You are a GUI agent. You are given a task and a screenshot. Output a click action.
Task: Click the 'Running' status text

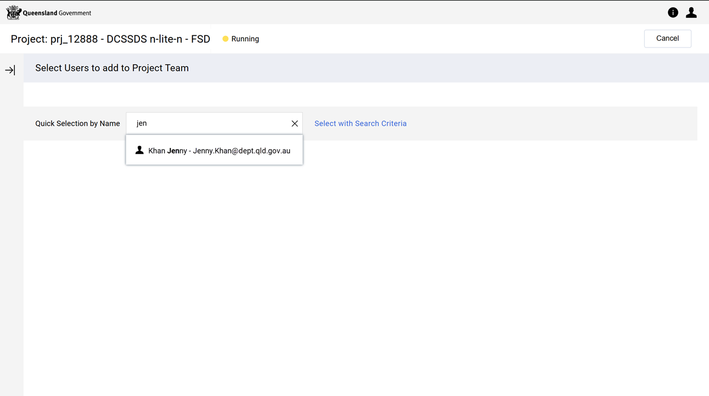coord(245,39)
